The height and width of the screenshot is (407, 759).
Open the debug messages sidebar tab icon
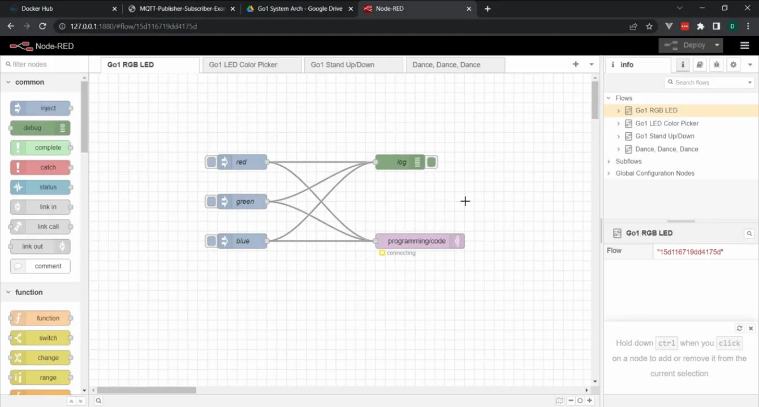(717, 65)
